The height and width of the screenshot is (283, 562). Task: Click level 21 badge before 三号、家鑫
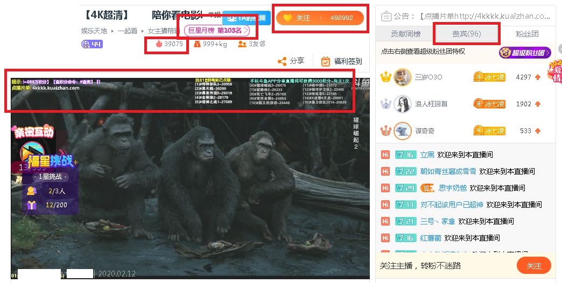click(x=405, y=221)
